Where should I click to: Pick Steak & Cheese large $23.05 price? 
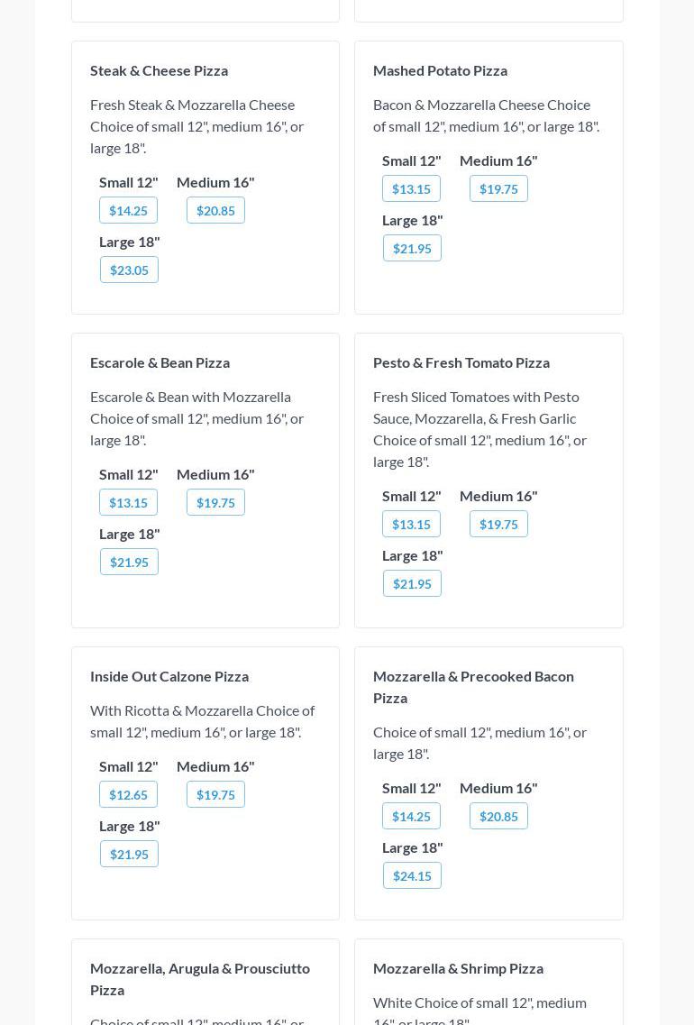(129, 270)
